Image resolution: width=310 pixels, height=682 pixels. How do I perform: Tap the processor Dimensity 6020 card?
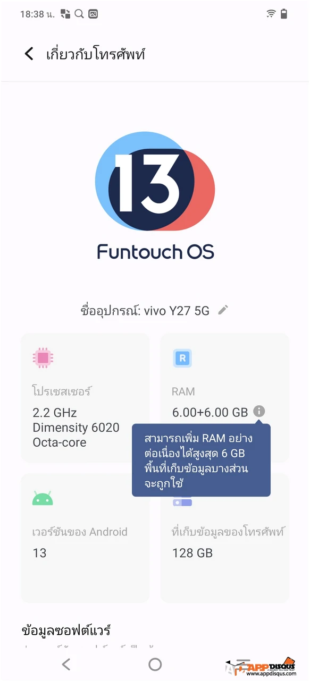tap(85, 398)
